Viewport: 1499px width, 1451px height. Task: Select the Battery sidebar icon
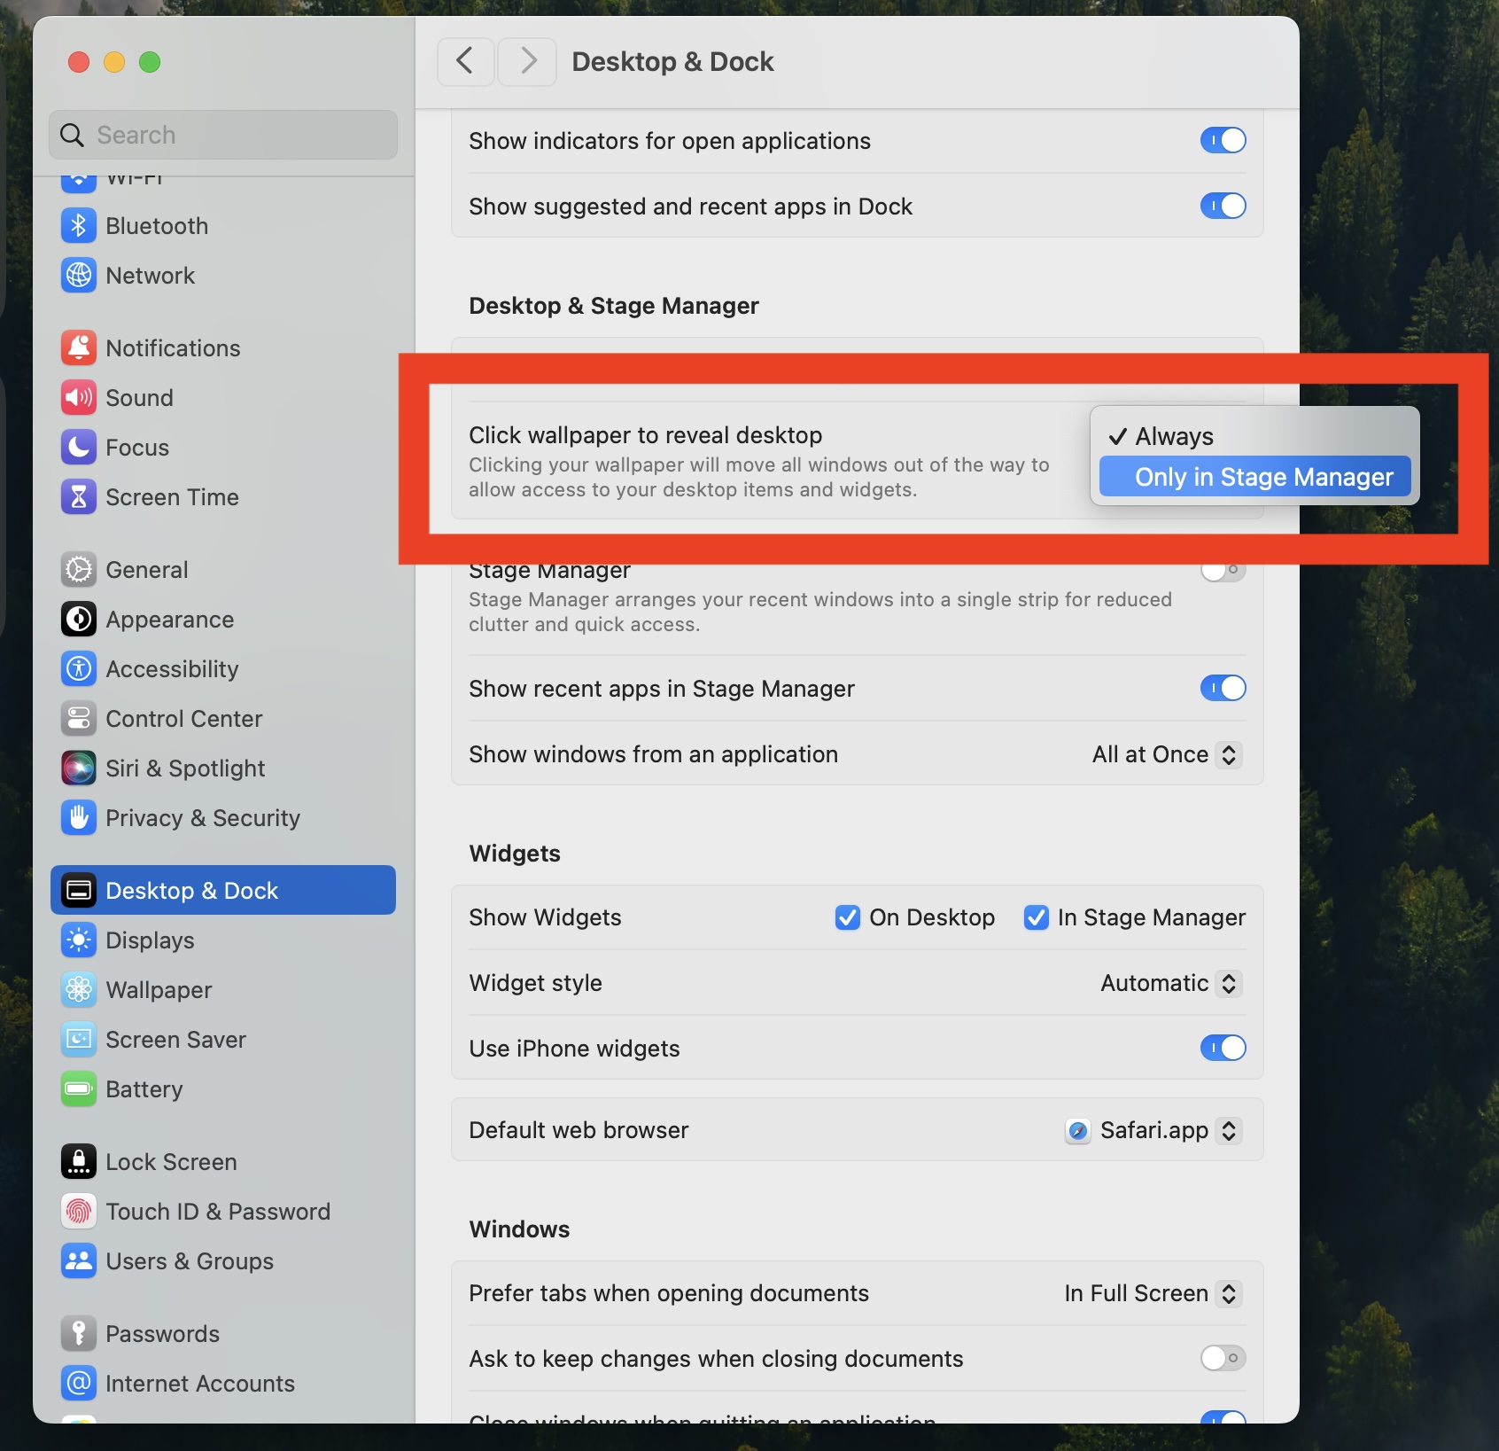pyautogui.click(x=79, y=1089)
